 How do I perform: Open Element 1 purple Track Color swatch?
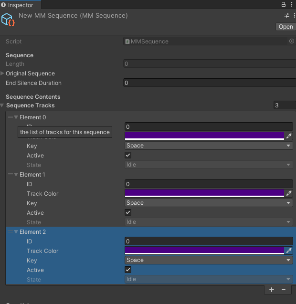pyautogui.click(x=204, y=193)
